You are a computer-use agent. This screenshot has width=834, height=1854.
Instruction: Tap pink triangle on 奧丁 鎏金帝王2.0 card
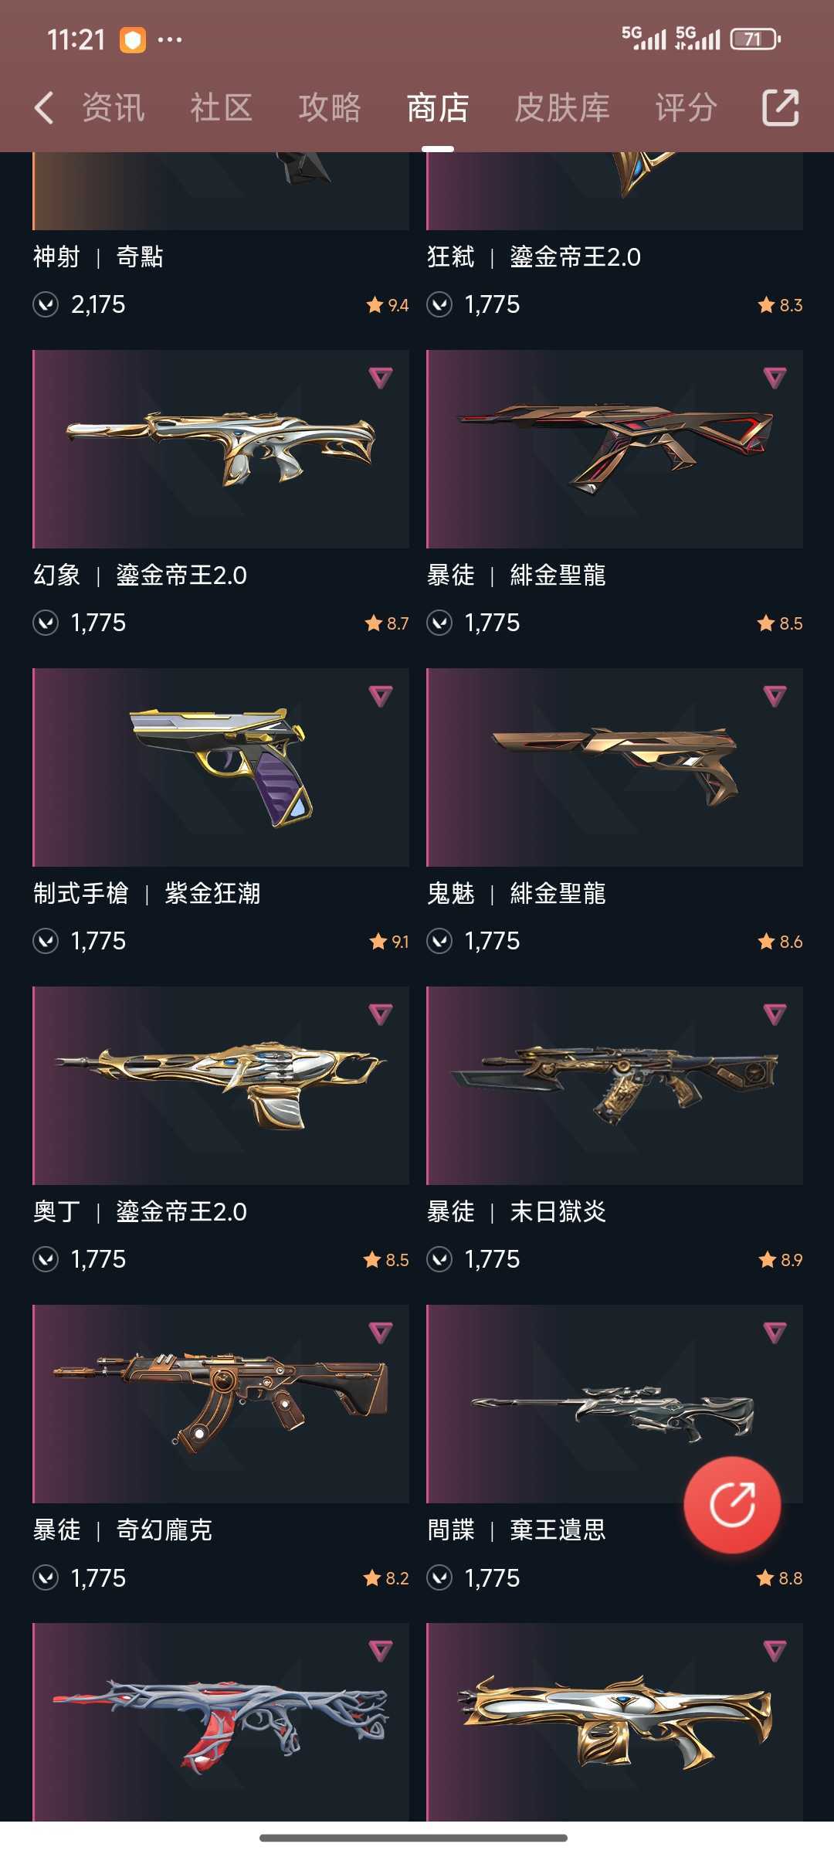point(381,1014)
